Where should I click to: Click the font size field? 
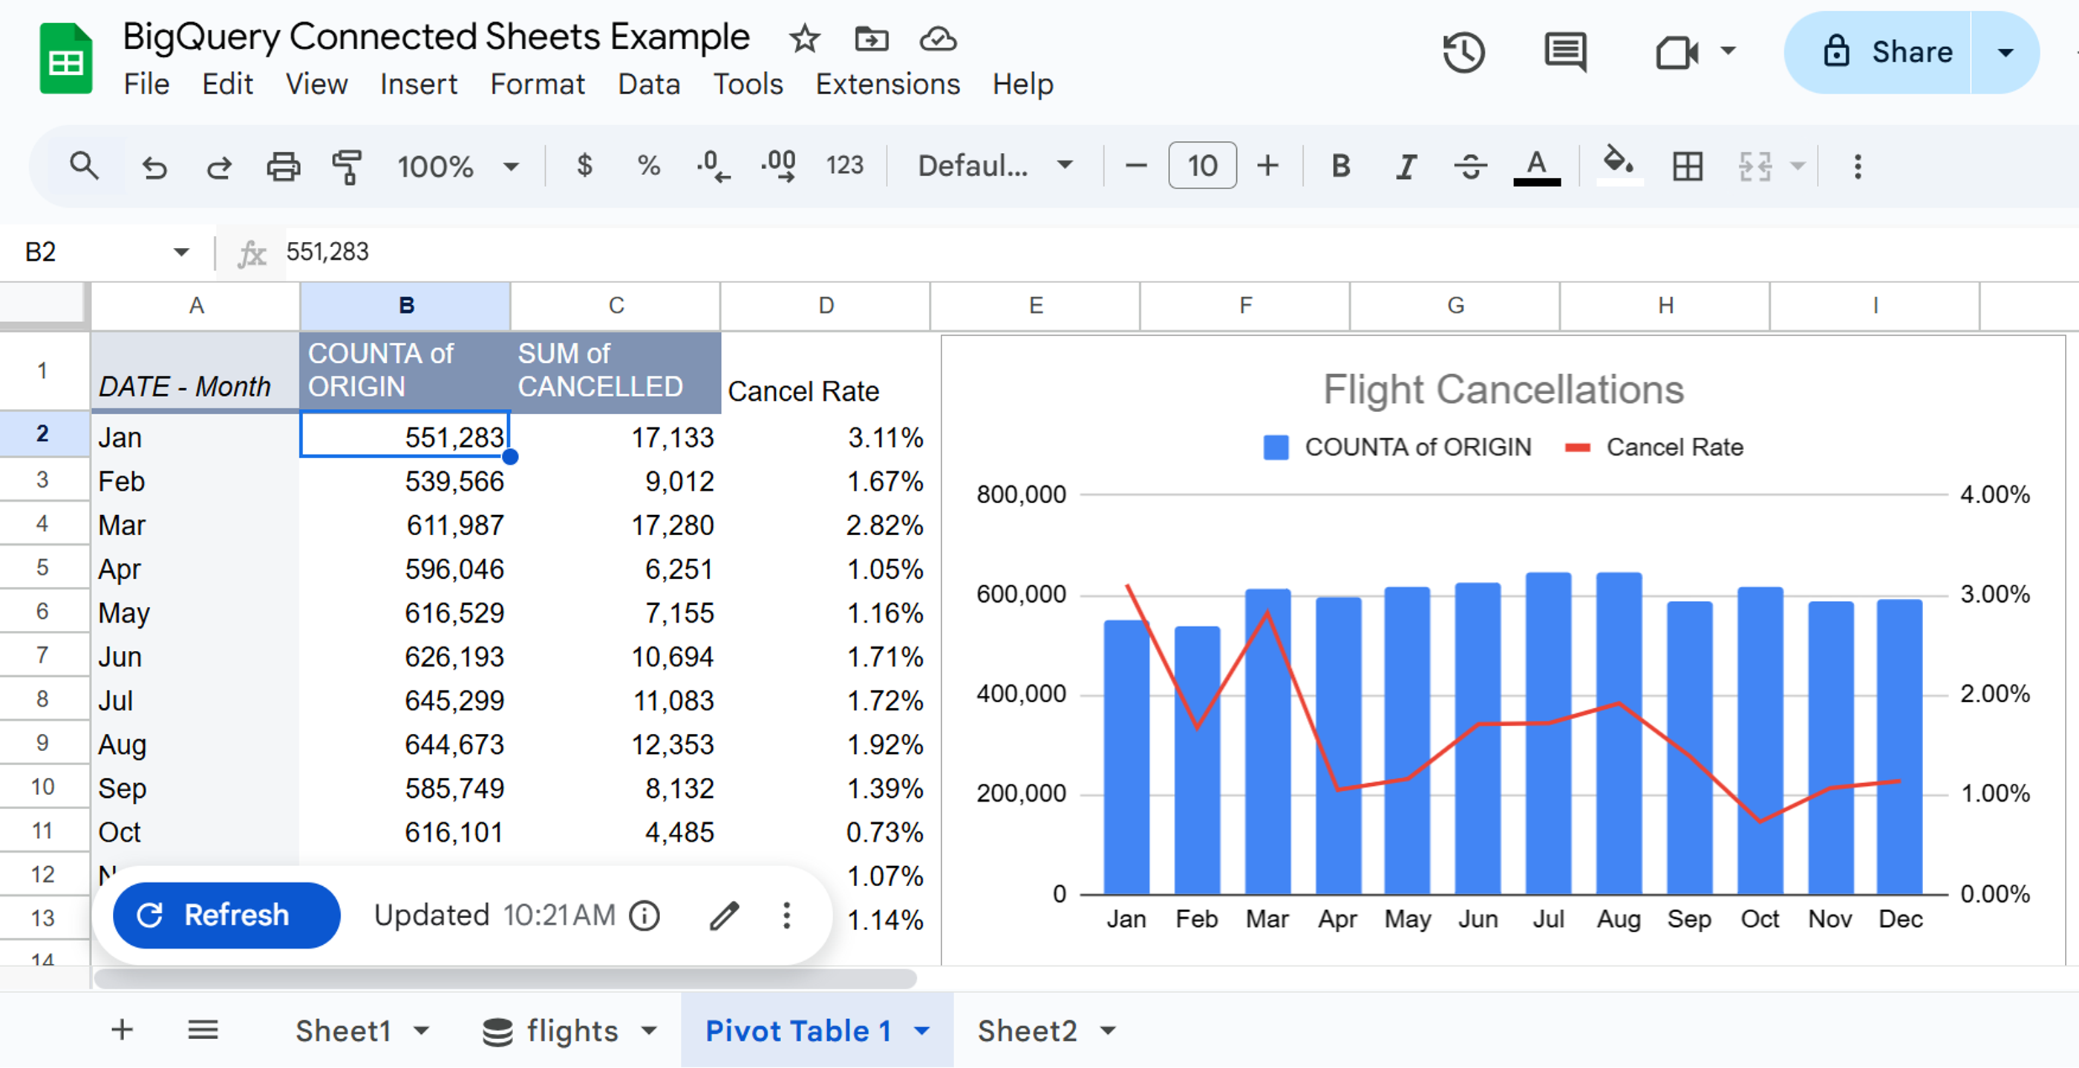(1201, 166)
